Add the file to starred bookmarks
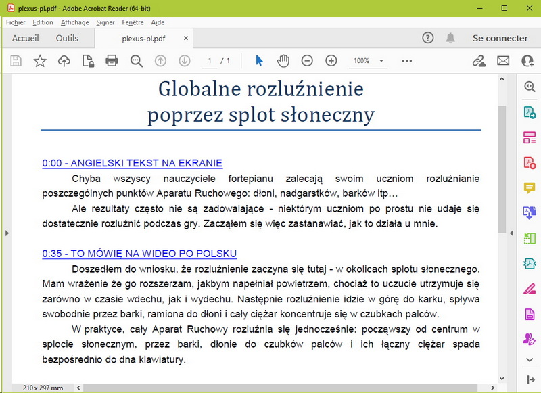This screenshot has width=541, height=393. tap(40, 61)
